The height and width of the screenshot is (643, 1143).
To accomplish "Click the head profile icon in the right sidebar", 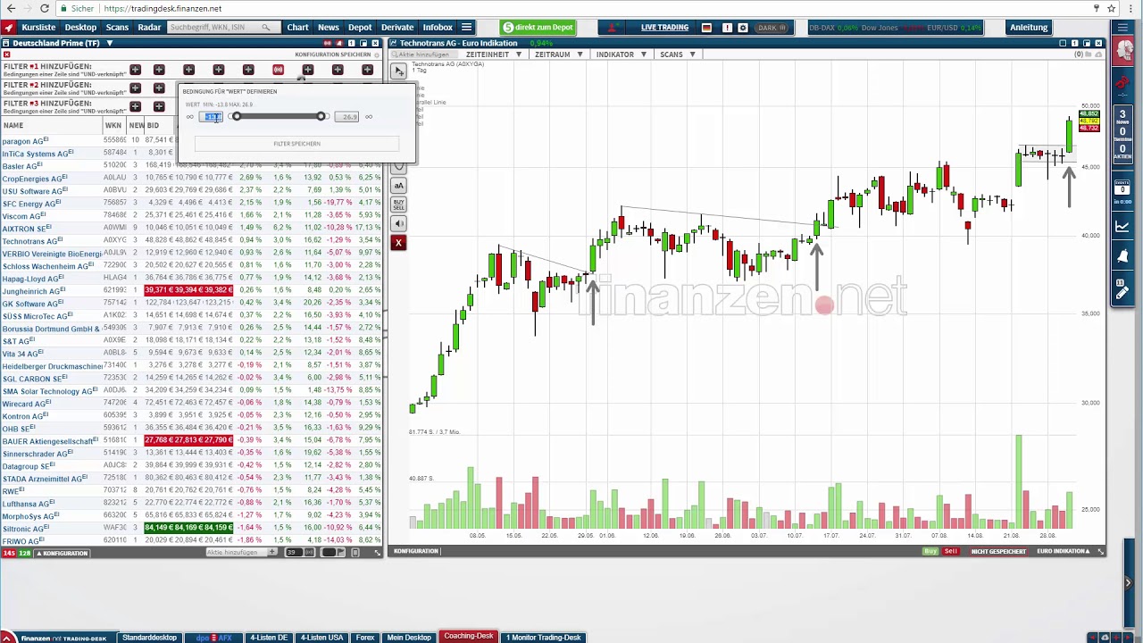I will (1122, 50).
